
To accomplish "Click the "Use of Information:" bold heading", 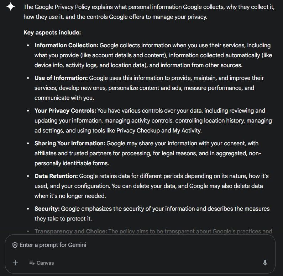I will point(61,78).
